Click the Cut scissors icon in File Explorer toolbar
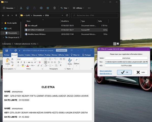Image resolution: width=152 pixels, height=122 pixels. point(21,8)
